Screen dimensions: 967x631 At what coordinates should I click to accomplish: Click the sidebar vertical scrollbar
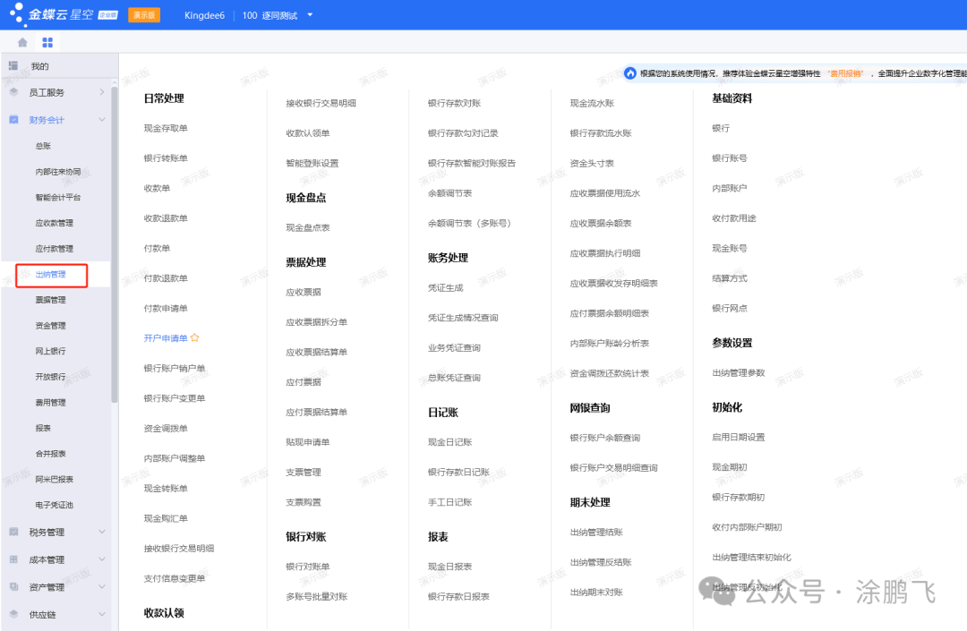[x=114, y=269]
